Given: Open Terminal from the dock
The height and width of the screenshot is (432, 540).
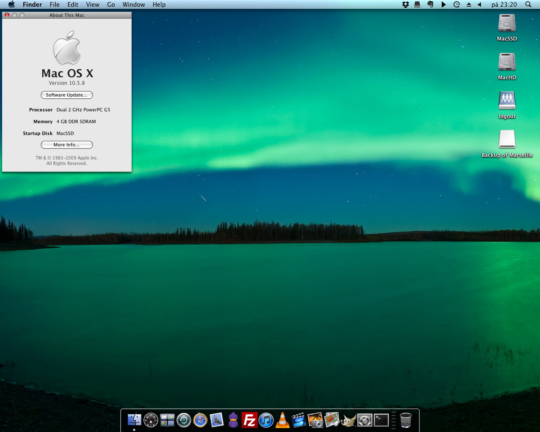Looking at the screenshot, I should pos(381,420).
